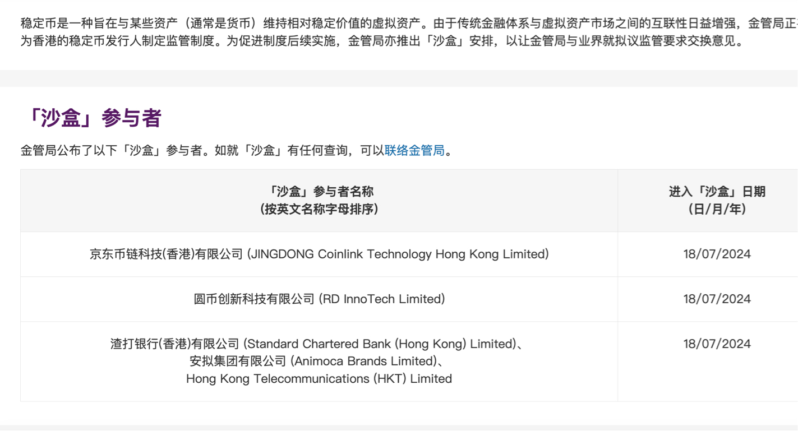
Task: Click the Standard Chartered row date 18/07/2024
Action: (717, 344)
